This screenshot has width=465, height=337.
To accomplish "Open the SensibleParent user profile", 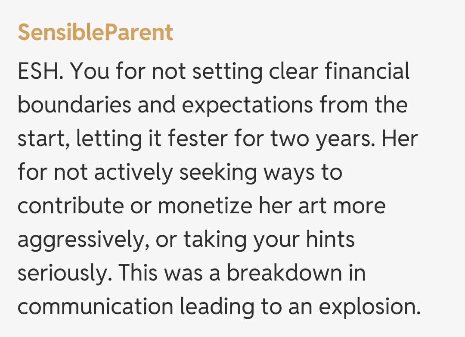I will [95, 32].
